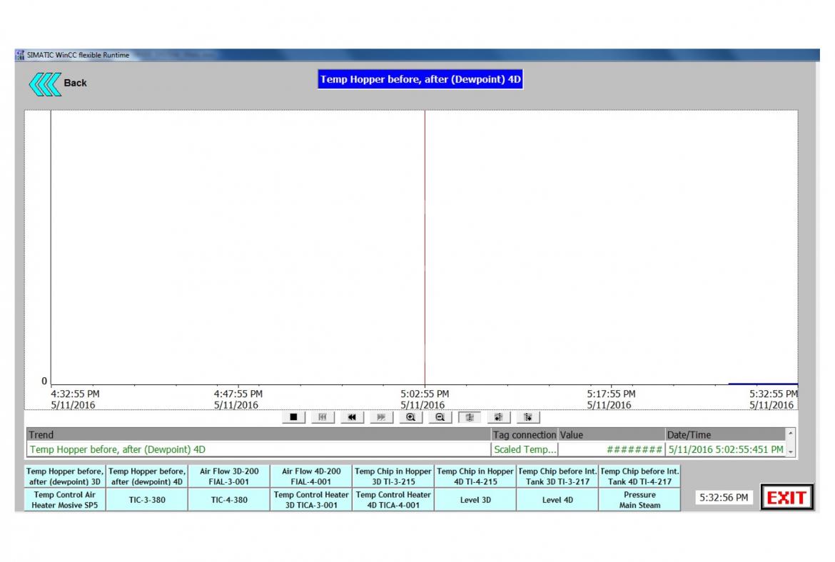Click the red ruler line in chart

point(425,250)
